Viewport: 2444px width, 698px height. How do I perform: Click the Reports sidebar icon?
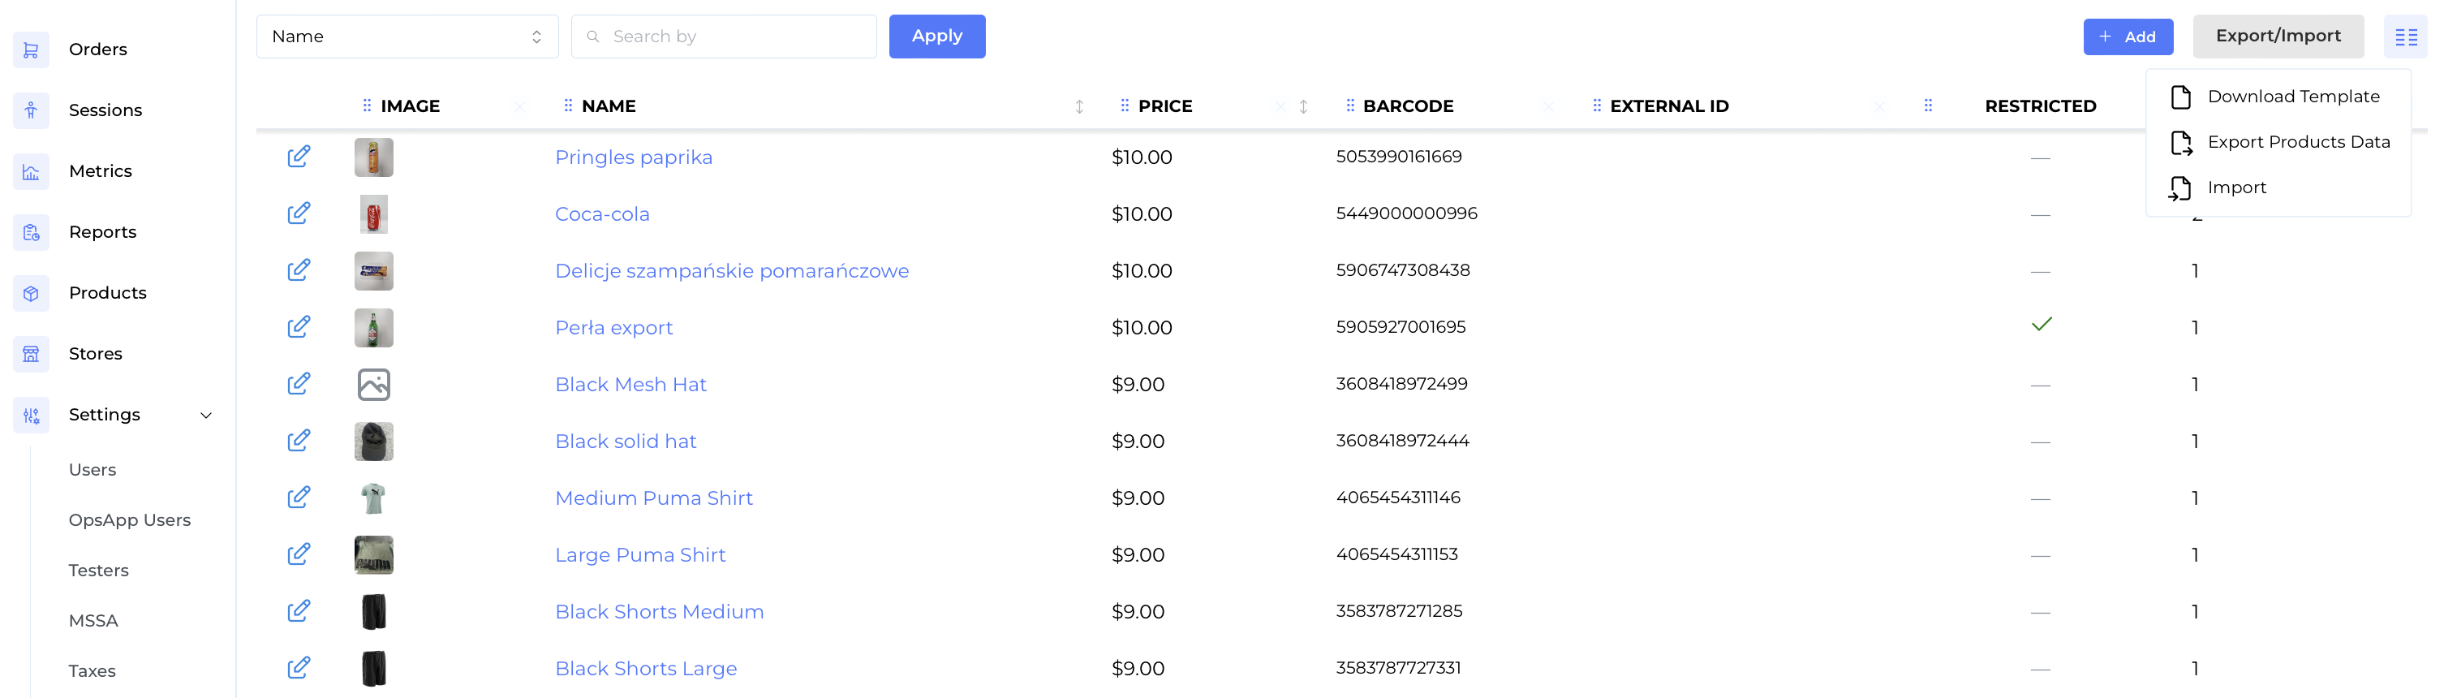[x=32, y=232]
